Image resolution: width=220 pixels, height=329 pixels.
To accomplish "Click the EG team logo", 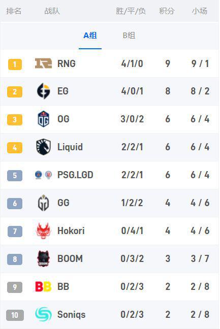I will [x=44, y=91].
